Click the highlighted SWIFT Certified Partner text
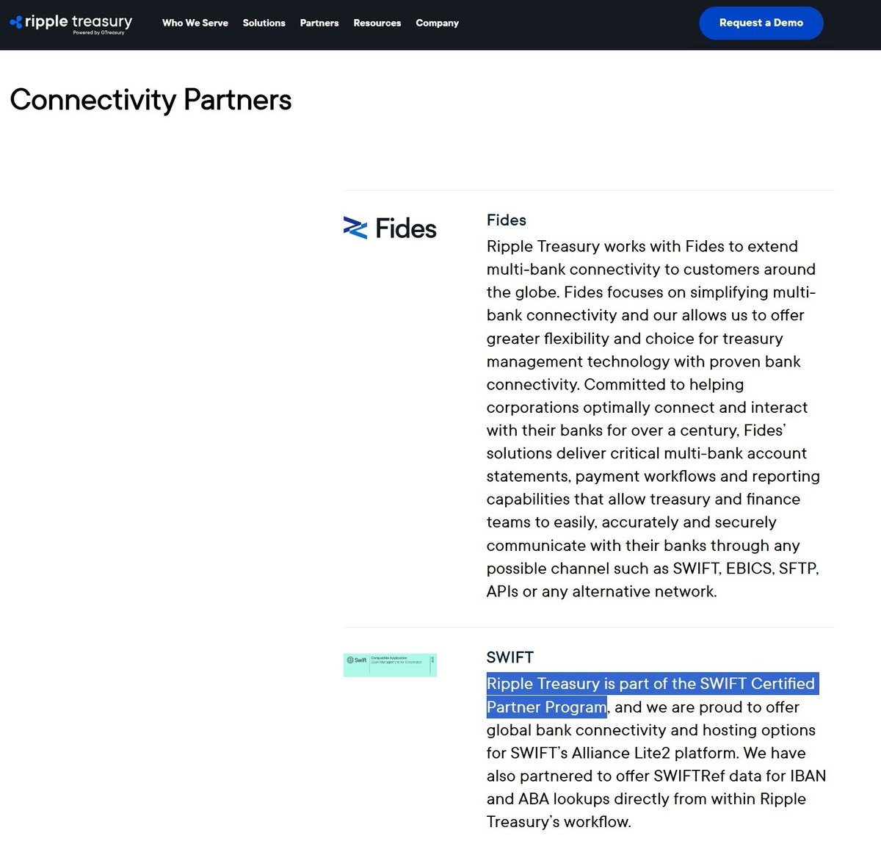Viewport: 881px width, 855px height. click(650, 685)
